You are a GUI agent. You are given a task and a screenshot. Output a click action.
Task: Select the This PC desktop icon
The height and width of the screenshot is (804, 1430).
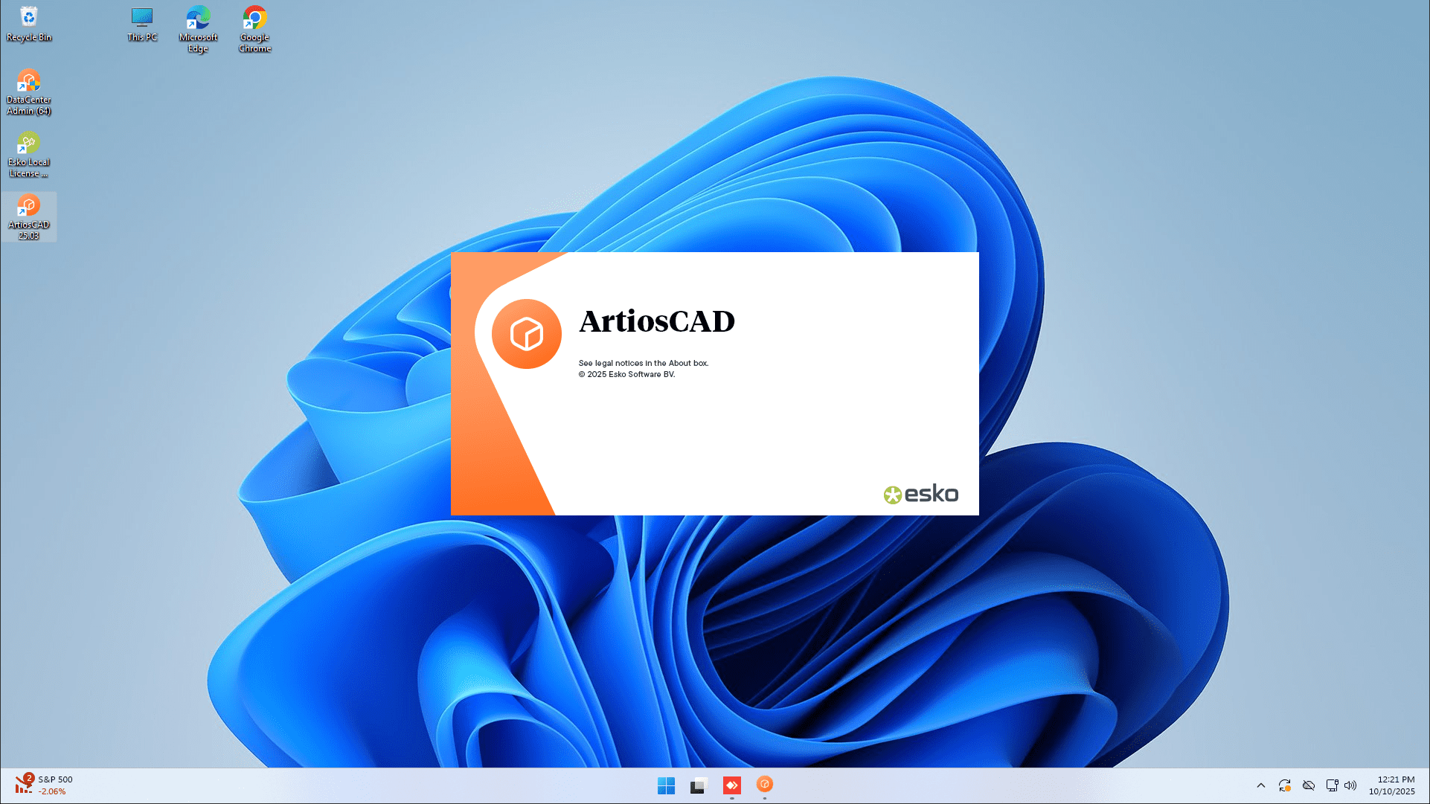(141, 24)
